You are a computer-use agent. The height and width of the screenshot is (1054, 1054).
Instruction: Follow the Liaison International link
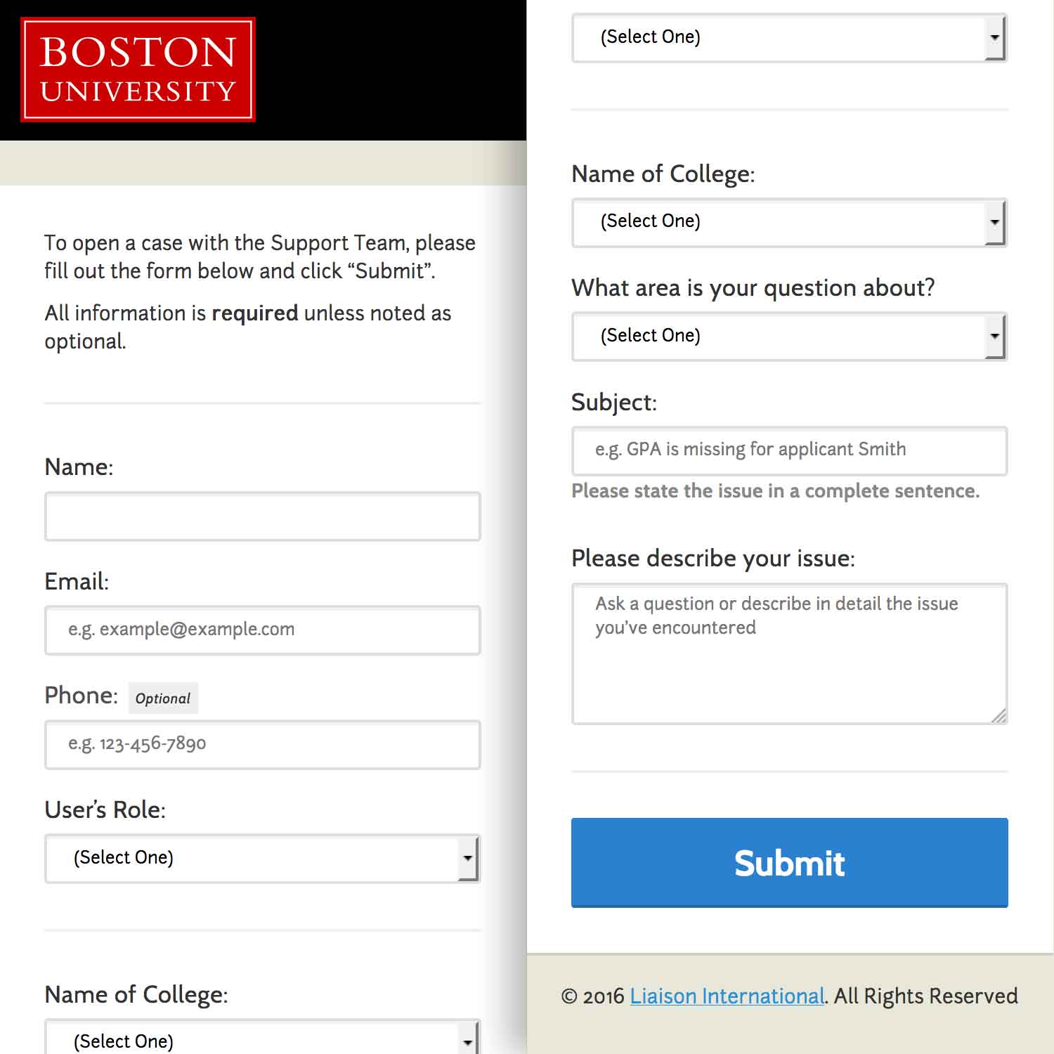click(727, 996)
